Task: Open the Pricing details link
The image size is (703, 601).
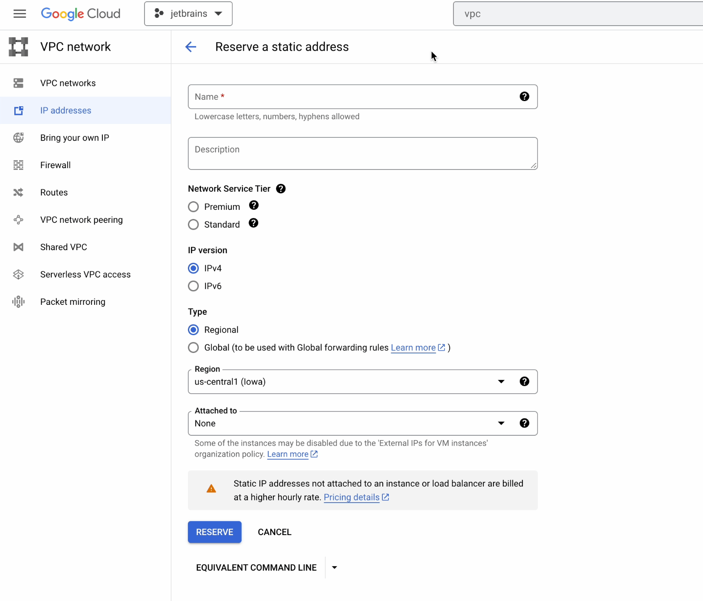Action: click(351, 497)
